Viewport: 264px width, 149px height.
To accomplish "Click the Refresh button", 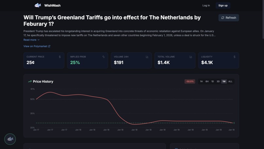I will pos(229,18).
